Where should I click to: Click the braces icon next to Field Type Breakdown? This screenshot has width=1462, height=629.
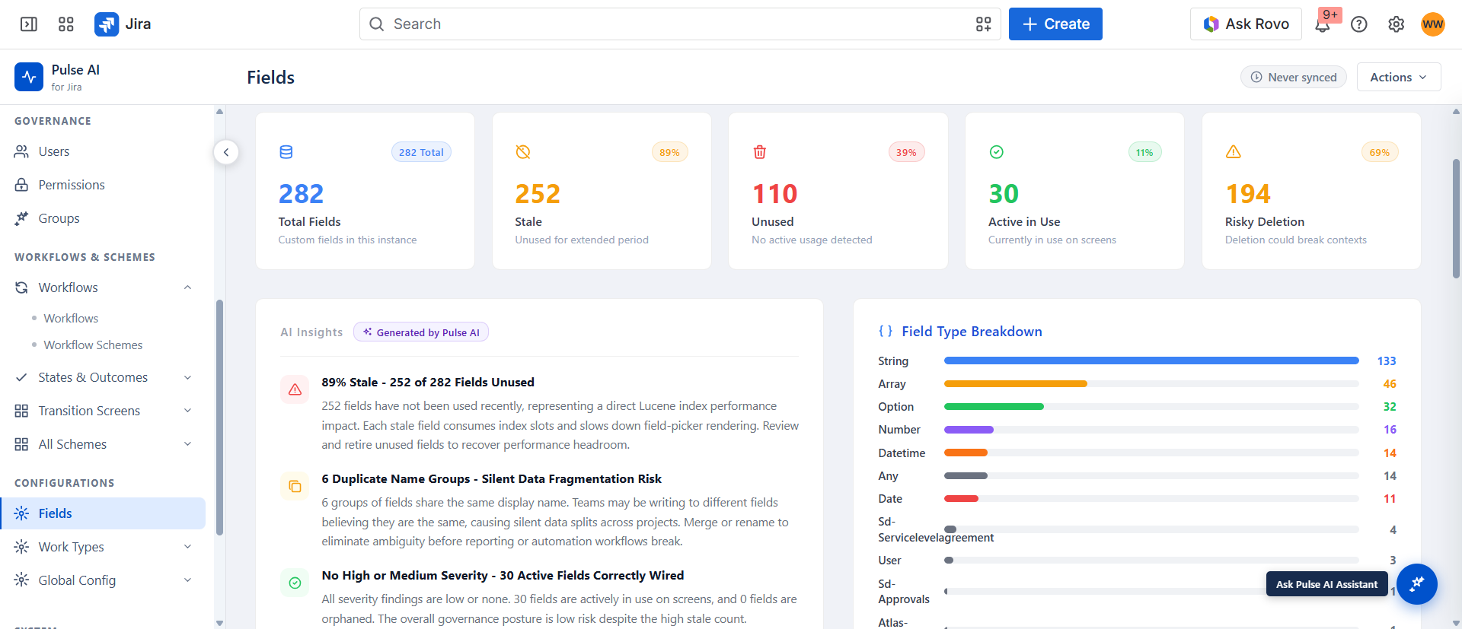886,331
